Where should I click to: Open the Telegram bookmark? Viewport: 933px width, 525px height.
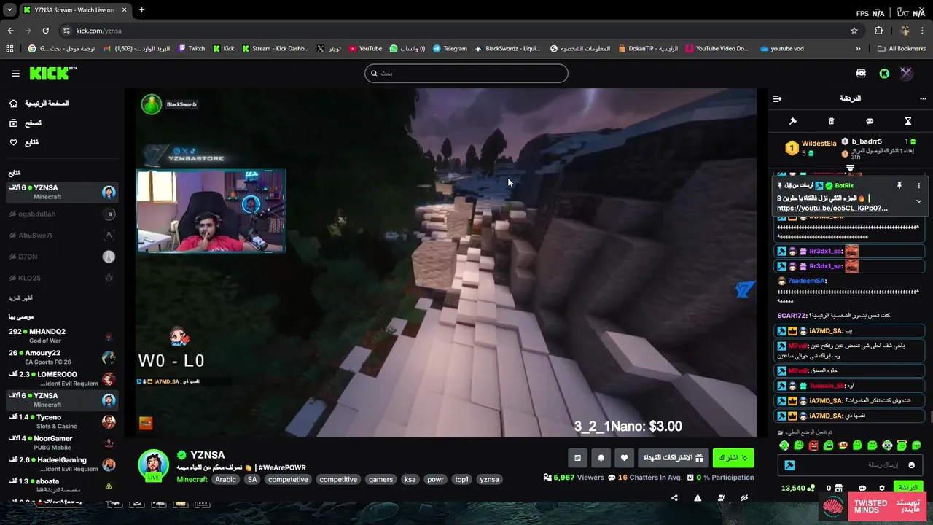click(450, 49)
